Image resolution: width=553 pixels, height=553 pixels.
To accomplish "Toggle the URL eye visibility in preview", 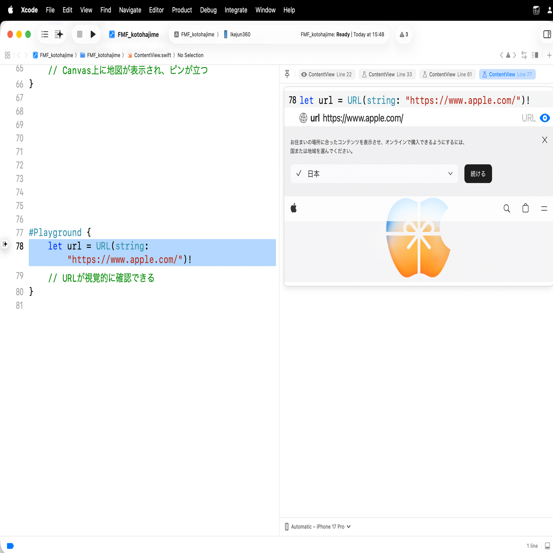I will (x=544, y=118).
